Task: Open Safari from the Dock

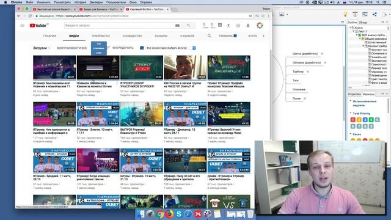Action: (x=188, y=214)
